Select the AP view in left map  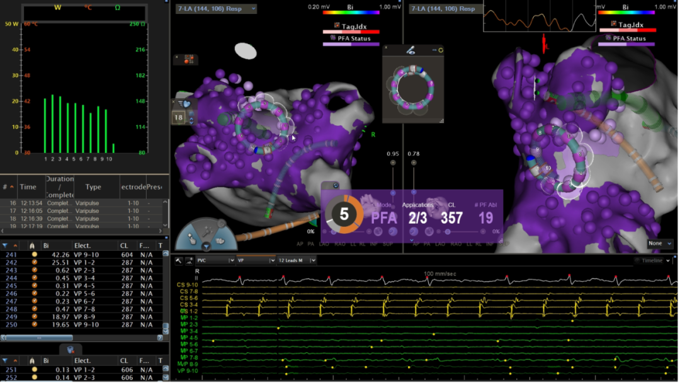(300, 244)
